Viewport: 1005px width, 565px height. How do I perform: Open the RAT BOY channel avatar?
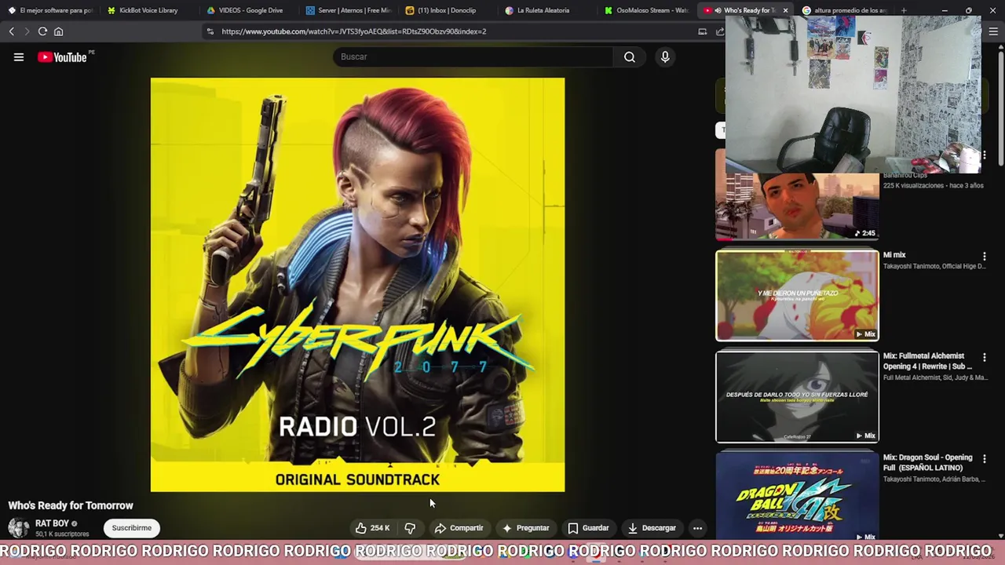[19, 528]
